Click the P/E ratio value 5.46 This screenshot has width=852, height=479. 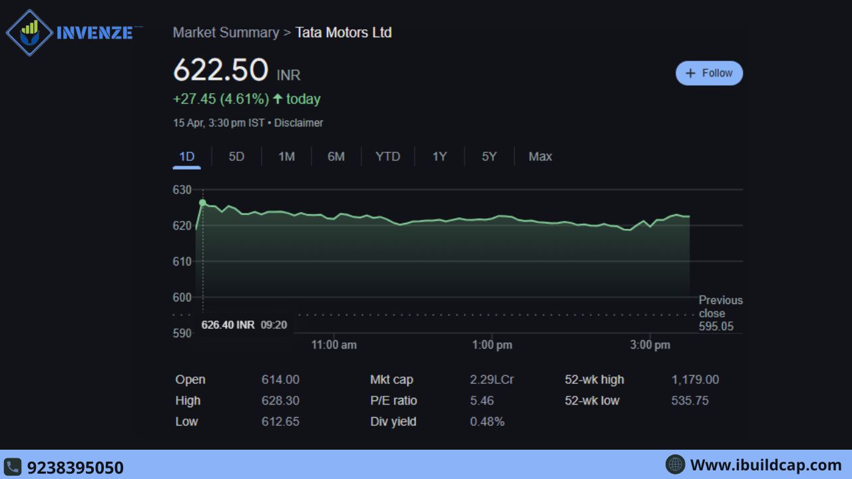tap(482, 400)
